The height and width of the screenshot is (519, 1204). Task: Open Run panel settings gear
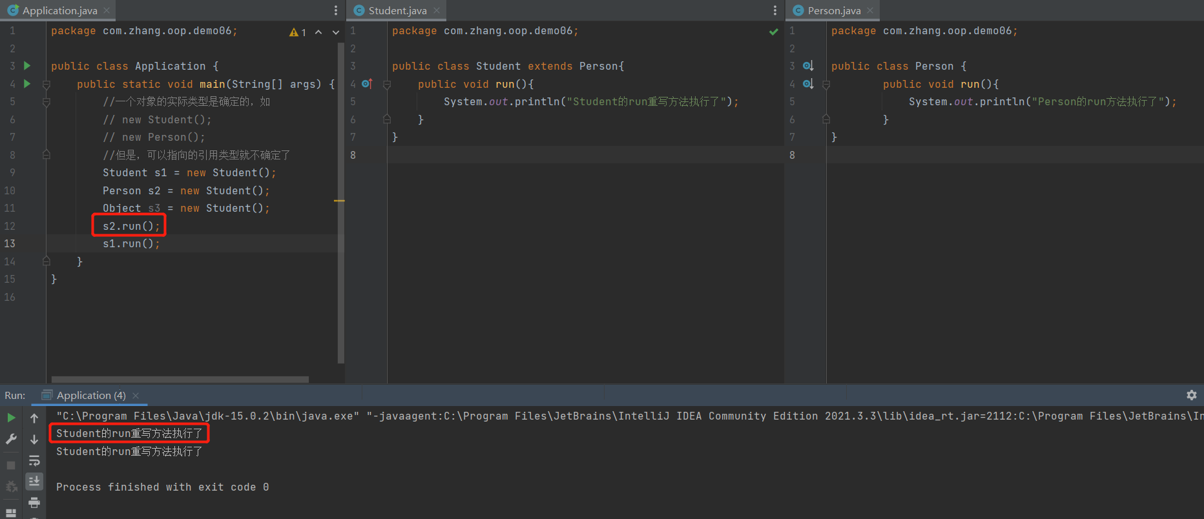1192,395
